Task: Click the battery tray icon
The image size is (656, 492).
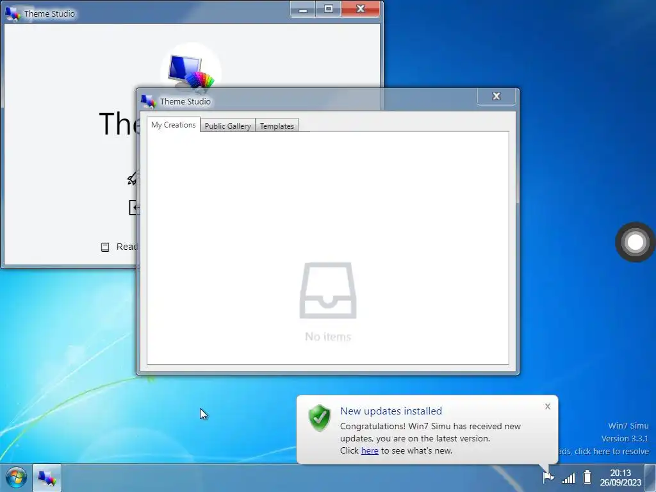Action: point(587,477)
